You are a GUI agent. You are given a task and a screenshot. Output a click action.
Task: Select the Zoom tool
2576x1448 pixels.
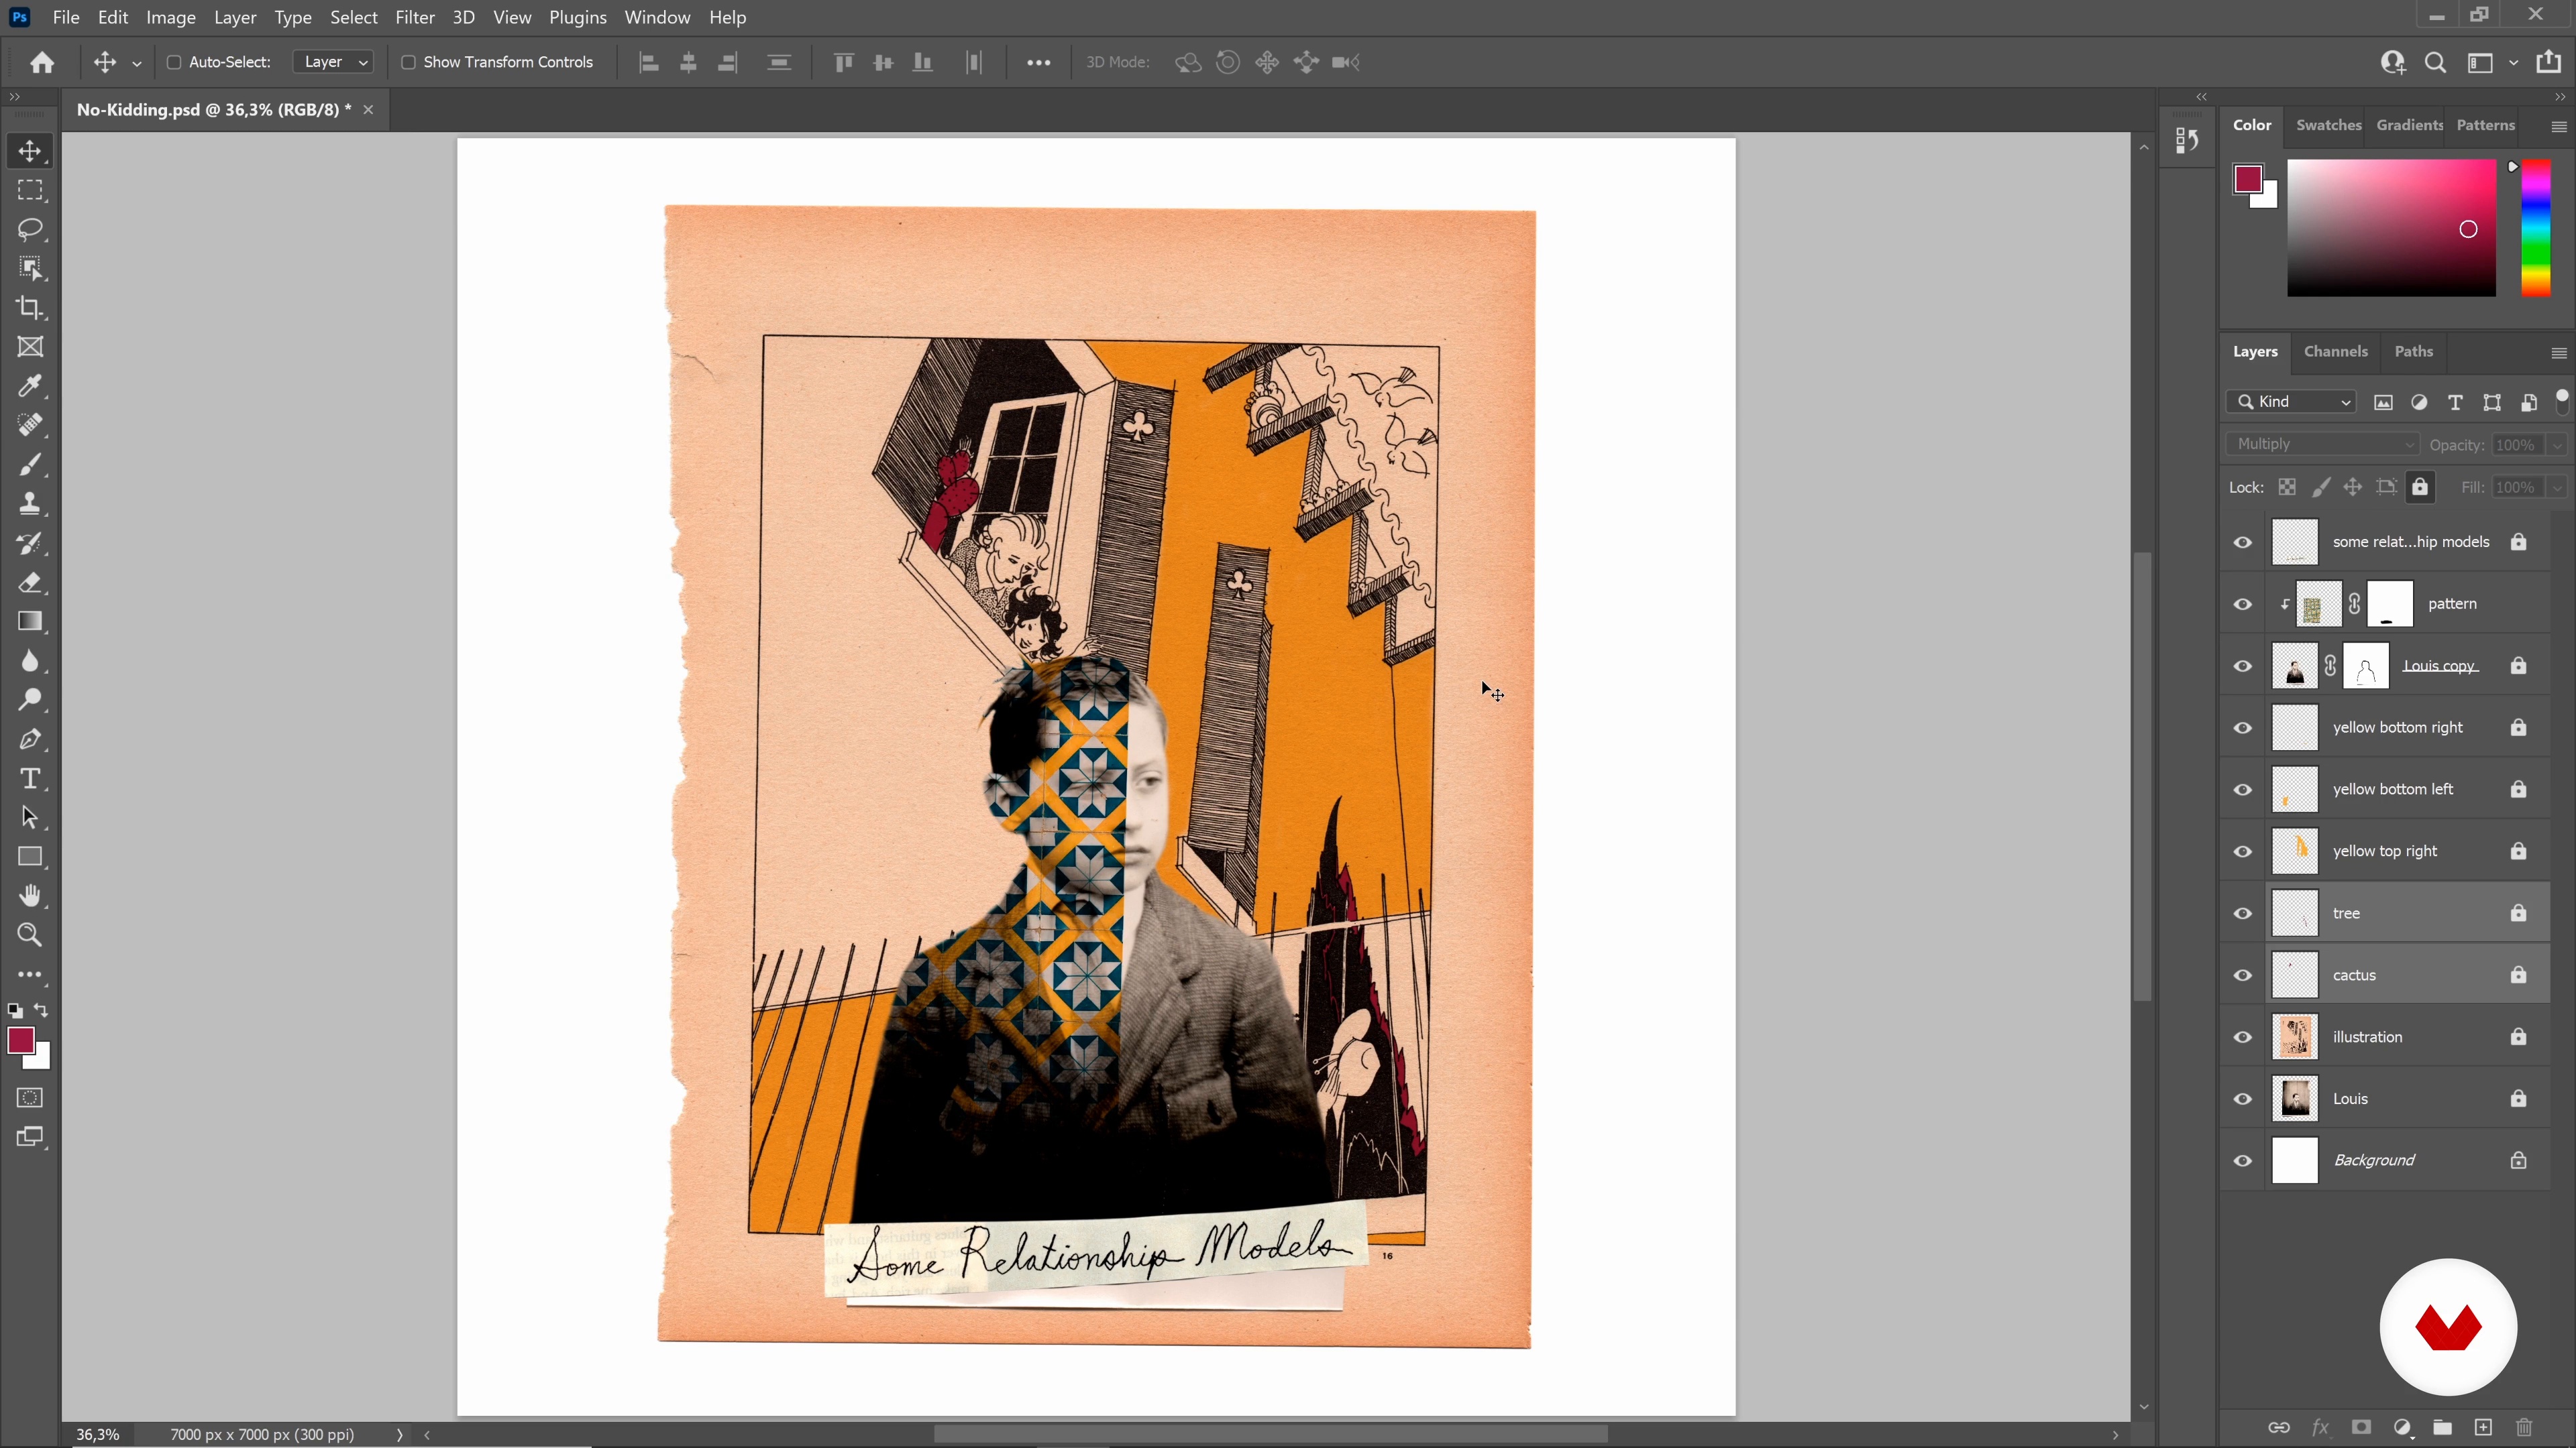[x=30, y=935]
